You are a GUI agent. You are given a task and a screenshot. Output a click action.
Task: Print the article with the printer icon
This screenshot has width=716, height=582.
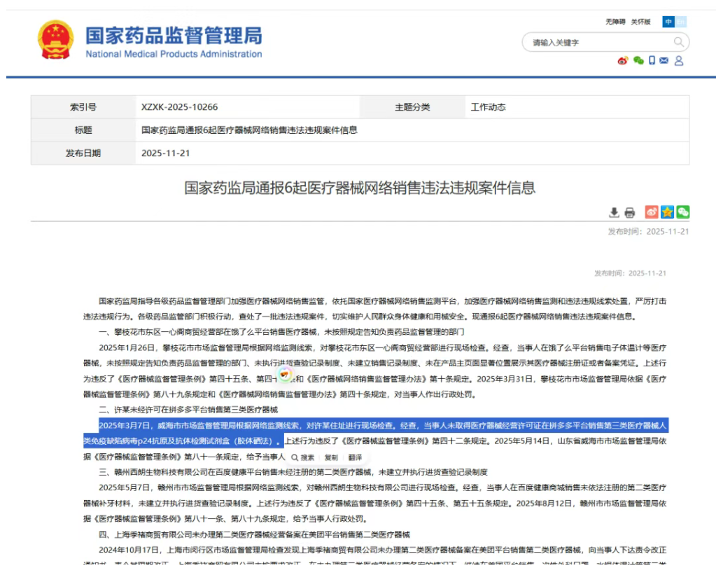[x=629, y=212]
